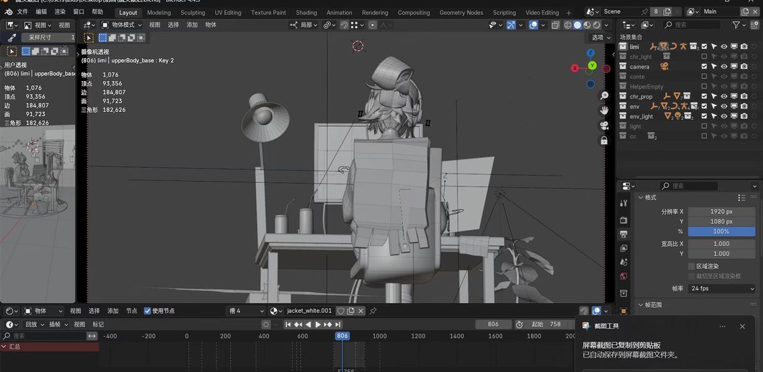Image resolution: width=763 pixels, height=372 pixels.
Task: Click the 100% resolution scale slider
Action: point(721,231)
